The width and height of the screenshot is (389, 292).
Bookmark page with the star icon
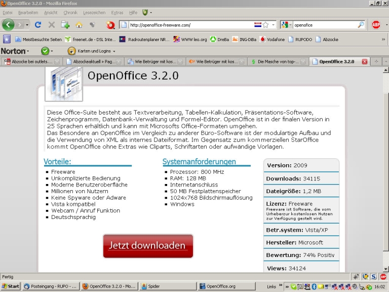[265, 24]
